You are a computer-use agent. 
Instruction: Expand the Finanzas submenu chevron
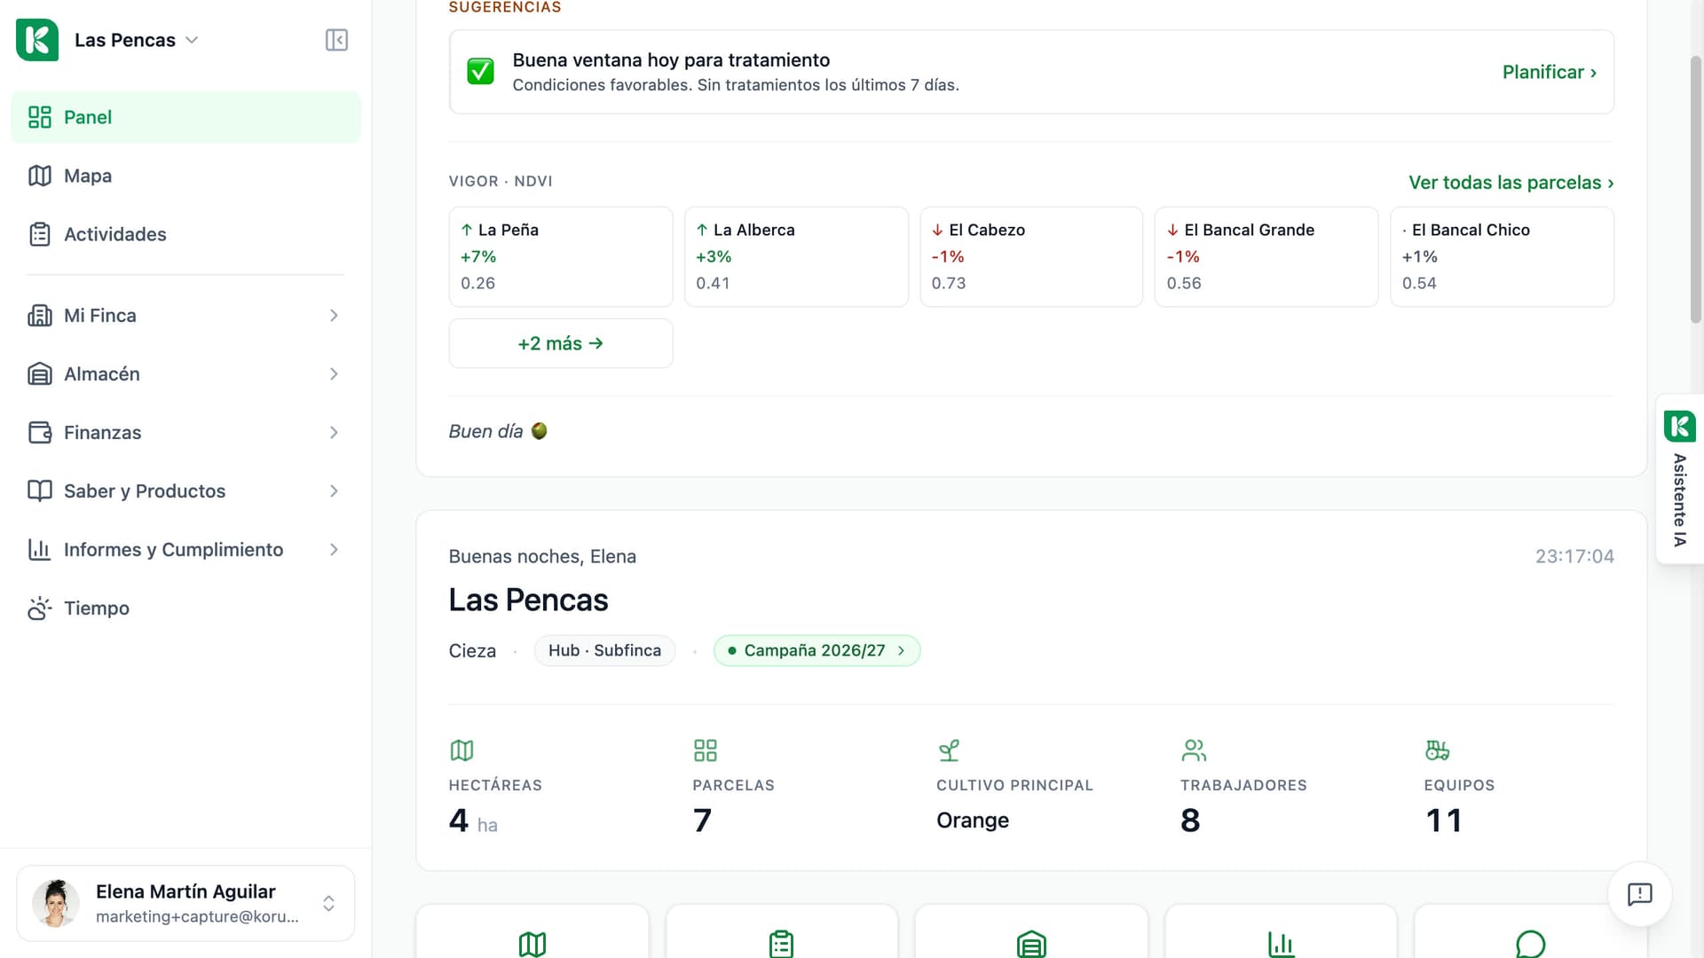pyautogui.click(x=334, y=433)
